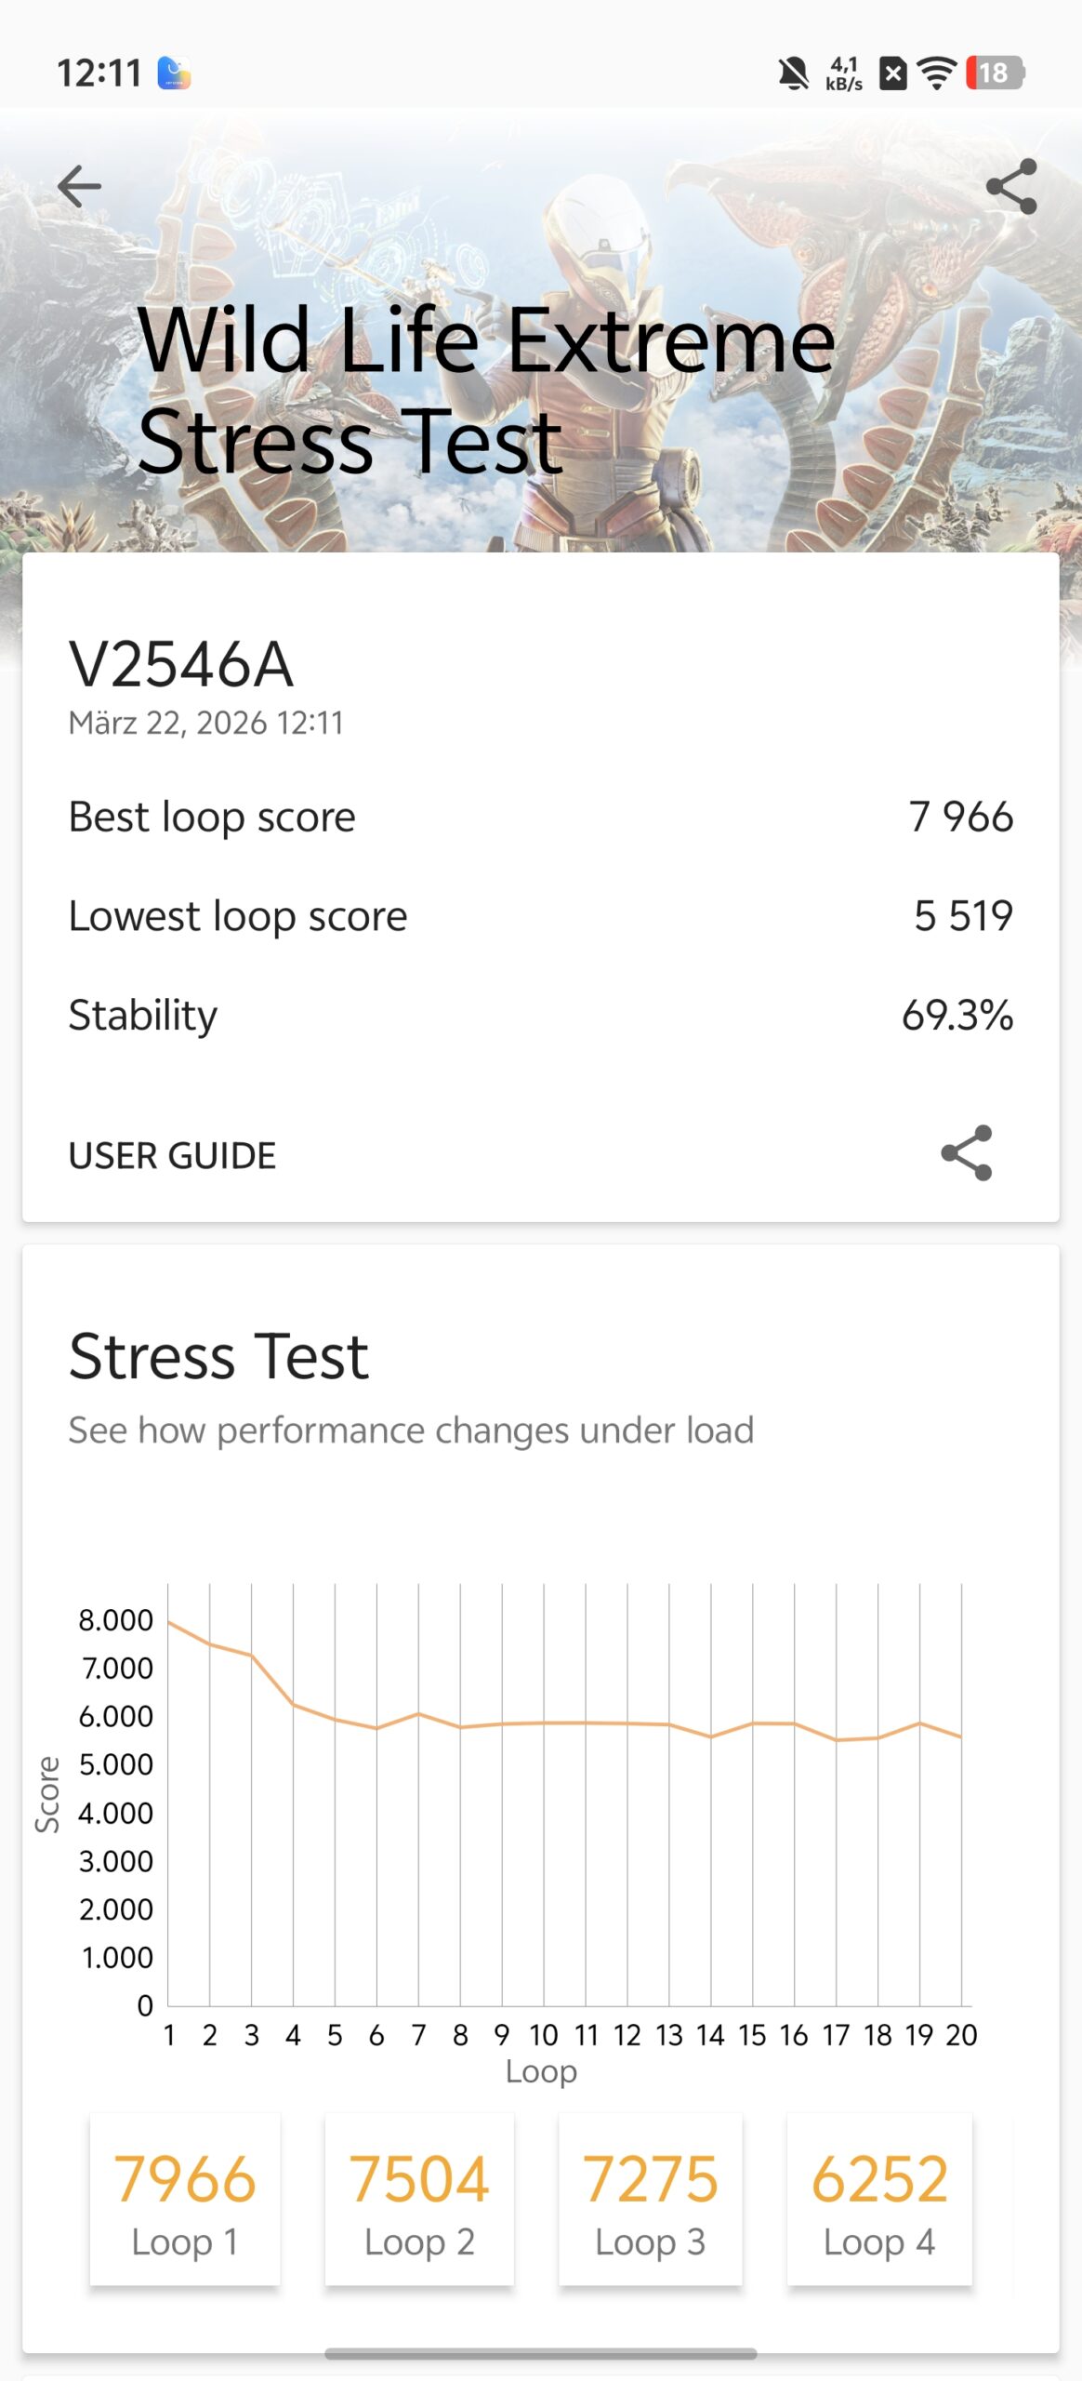1082x2381 pixels.
Task: Open the USER GUIDE link
Action: click(x=172, y=1155)
